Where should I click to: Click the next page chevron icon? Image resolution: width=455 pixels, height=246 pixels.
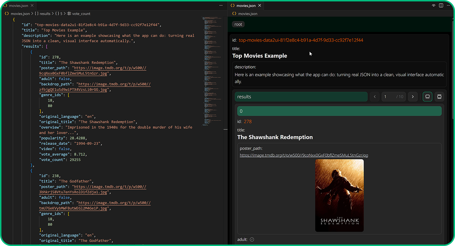click(x=413, y=97)
